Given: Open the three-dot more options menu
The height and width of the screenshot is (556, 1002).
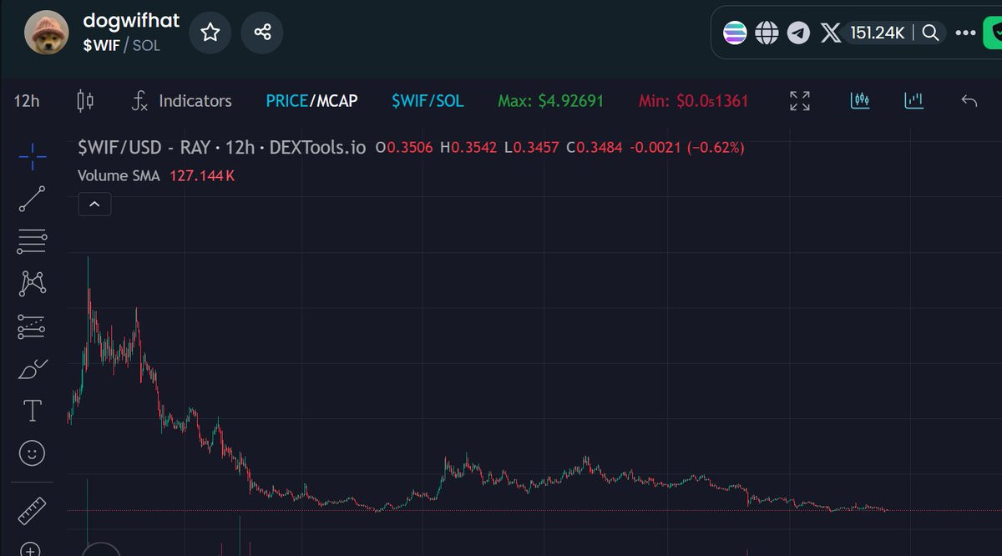Looking at the screenshot, I should pos(965,33).
